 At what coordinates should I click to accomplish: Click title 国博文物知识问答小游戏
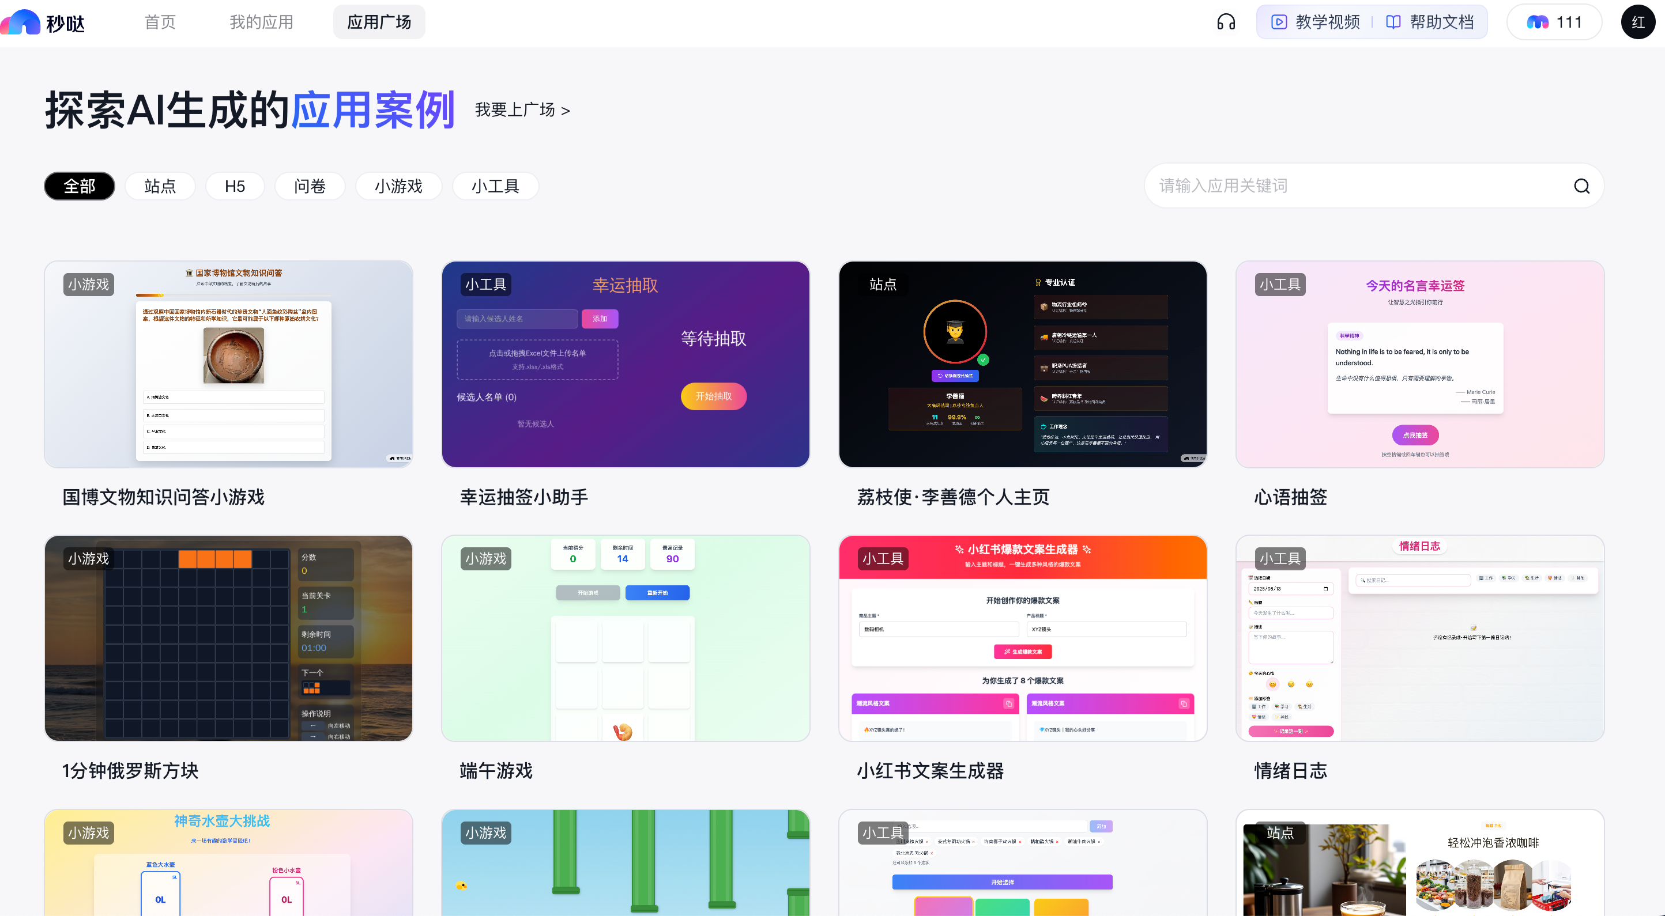point(164,497)
